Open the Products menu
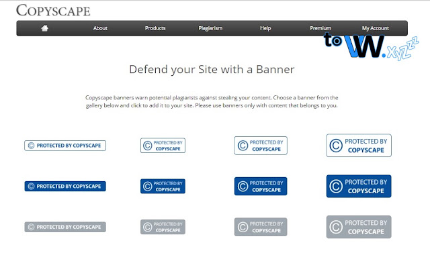 point(155,28)
